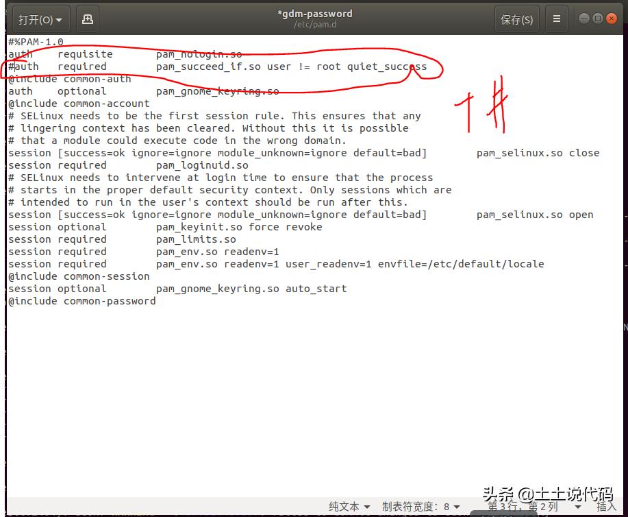The image size is (628, 517).
Task: Select the @include common-password line
Action: pyautogui.click(x=82, y=301)
